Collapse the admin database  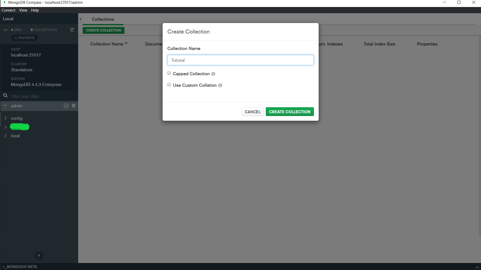[5, 105]
